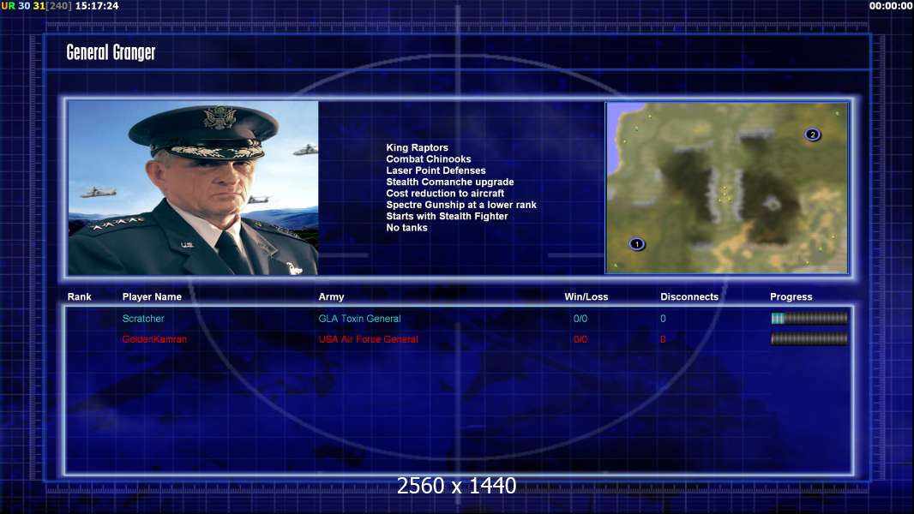The width and height of the screenshot is (914, 514).
Task: Click the '[240]' indicator text
Action: [59, 6]
